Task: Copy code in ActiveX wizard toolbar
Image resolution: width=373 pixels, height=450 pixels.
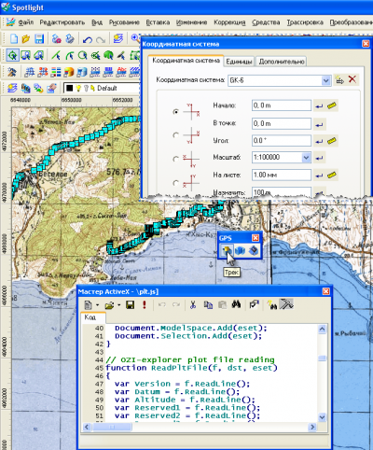Action: [x=208, y=304]
